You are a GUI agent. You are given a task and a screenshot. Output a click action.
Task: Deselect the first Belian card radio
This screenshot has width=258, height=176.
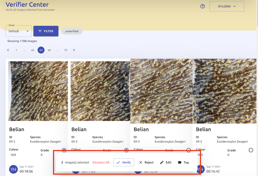[x=64, y=150]
